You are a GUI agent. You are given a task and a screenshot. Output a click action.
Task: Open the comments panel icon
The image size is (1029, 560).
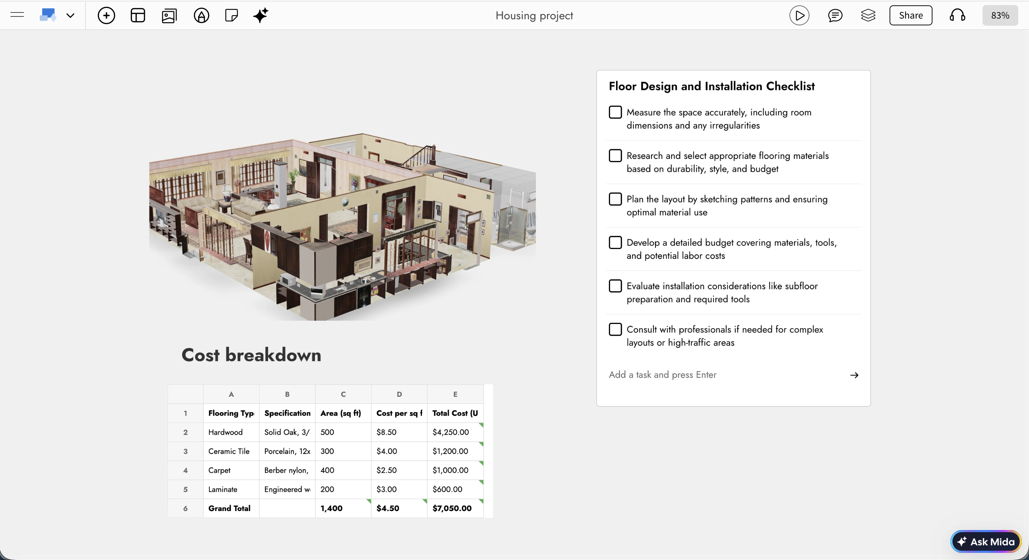tap(835, 16)
